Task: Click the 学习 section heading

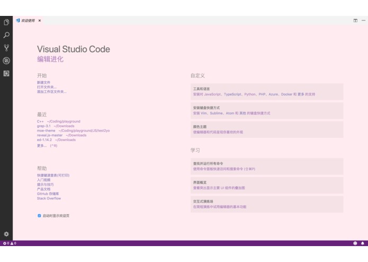Action: (195, 150)
